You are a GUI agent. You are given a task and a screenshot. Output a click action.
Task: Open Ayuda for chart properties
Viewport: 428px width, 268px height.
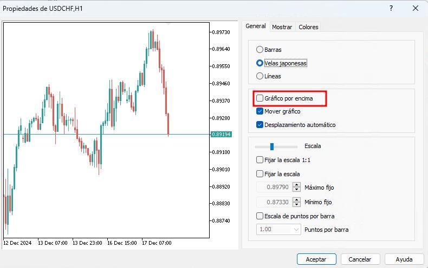tap(404, 259)
